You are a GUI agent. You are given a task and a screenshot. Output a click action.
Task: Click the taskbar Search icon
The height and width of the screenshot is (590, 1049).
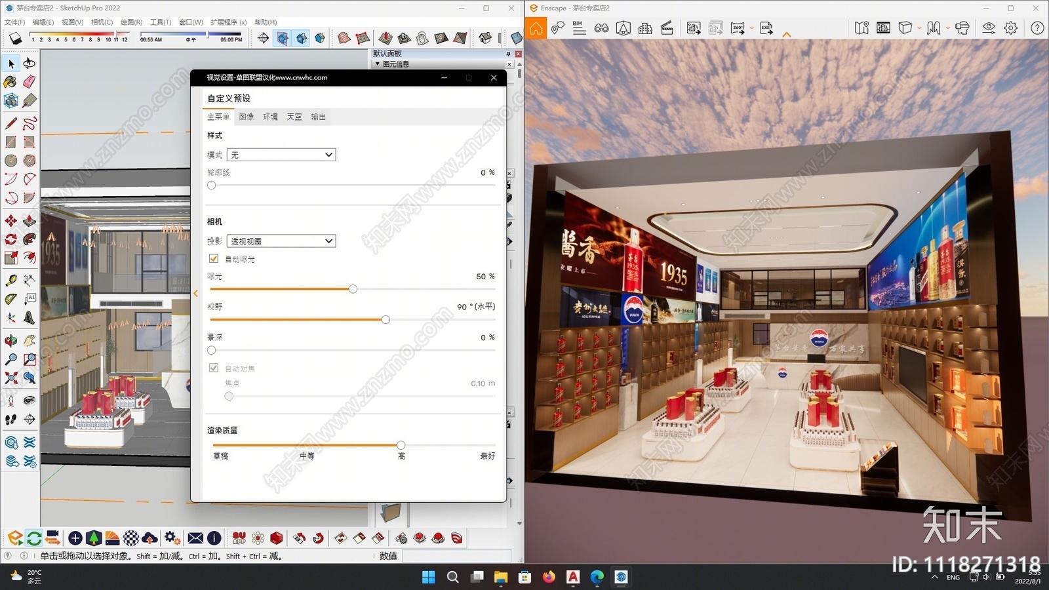(x=452, y=577)
